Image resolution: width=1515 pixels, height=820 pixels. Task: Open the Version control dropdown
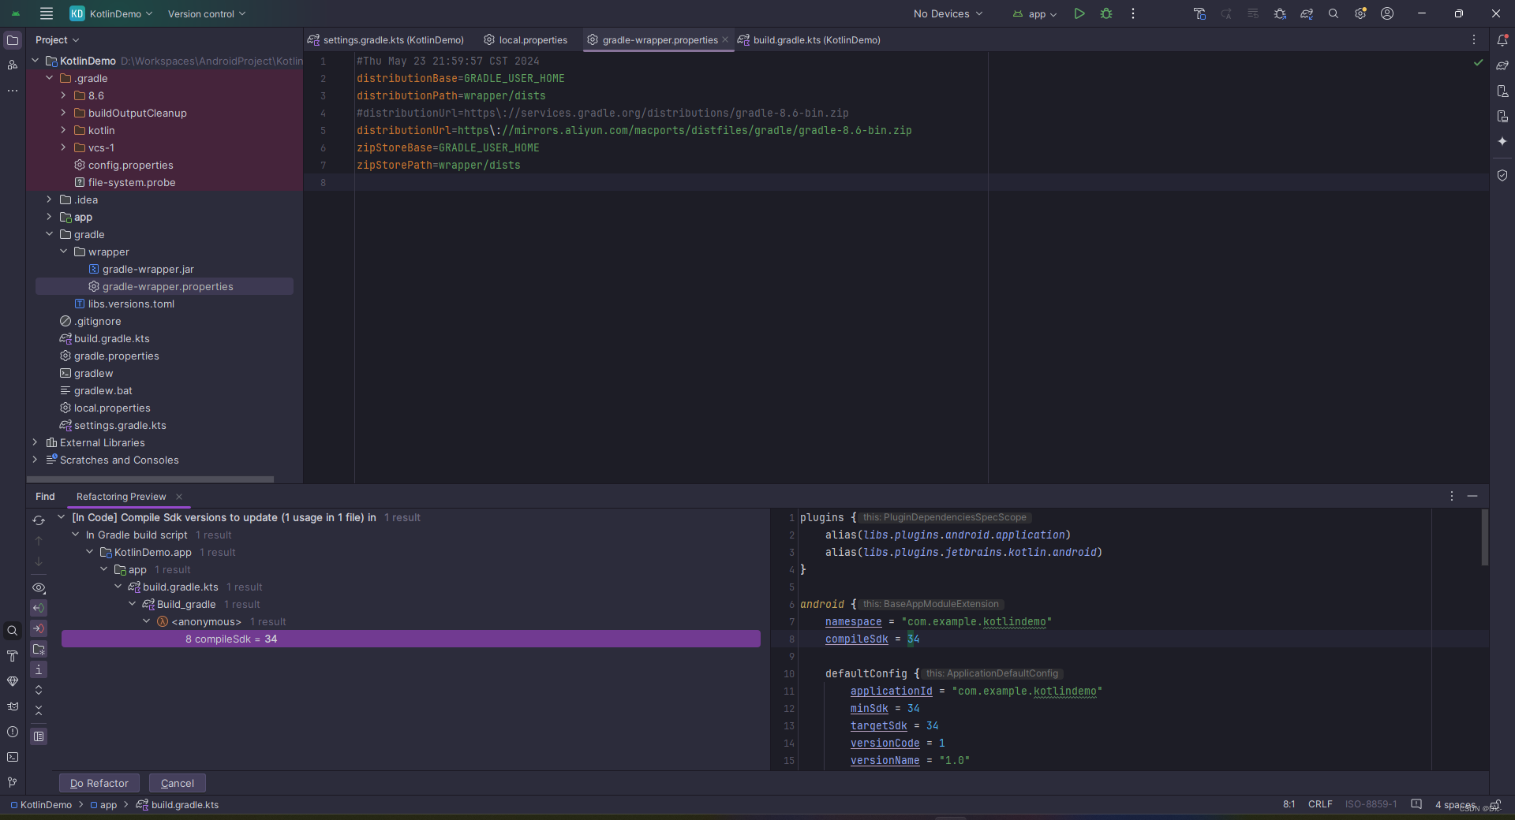coord(206,13)
